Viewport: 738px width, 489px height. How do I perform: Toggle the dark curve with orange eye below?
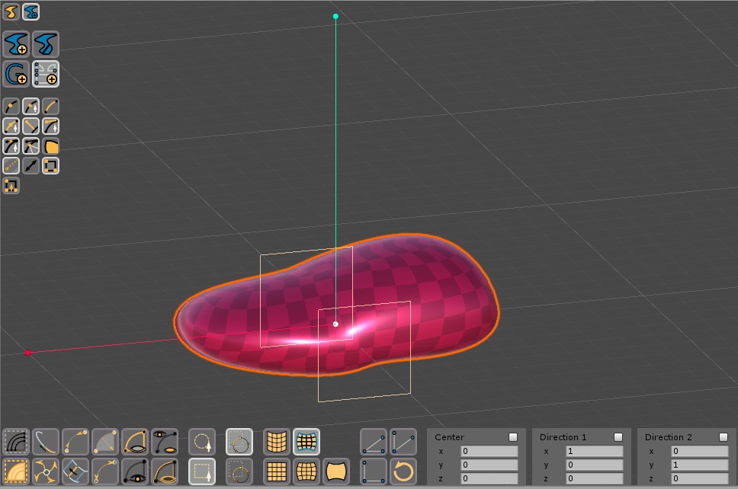coord(135,471)
